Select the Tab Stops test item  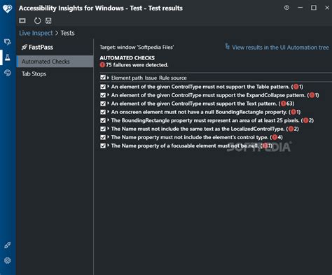[34, 74]
